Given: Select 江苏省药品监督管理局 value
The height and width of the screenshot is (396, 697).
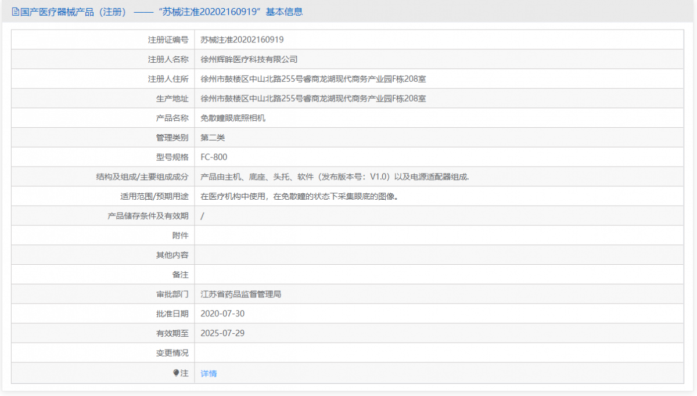Looking at the screenshot, I should [241, 294].
